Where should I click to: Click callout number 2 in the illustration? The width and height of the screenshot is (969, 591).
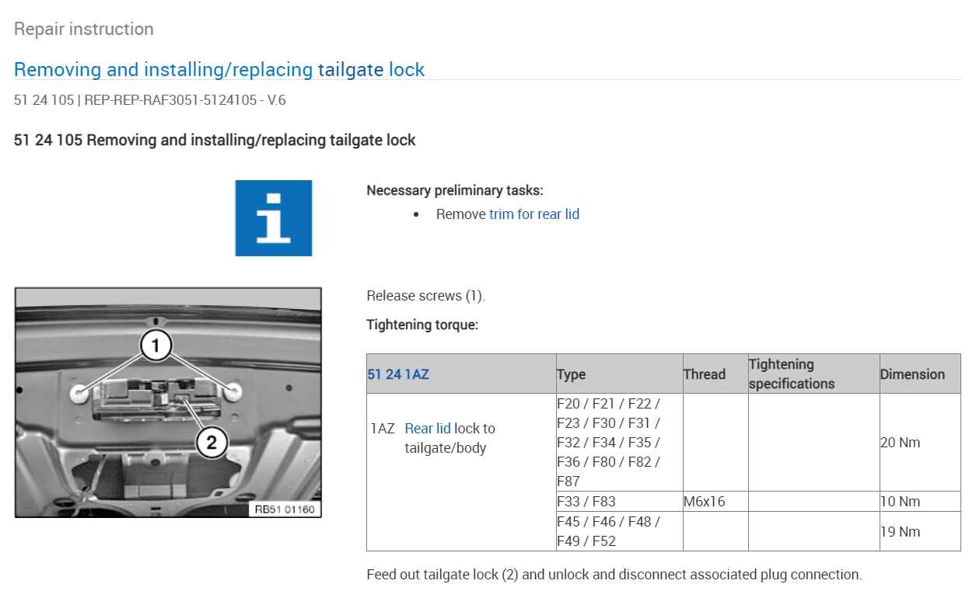click(x=211, y=443)
